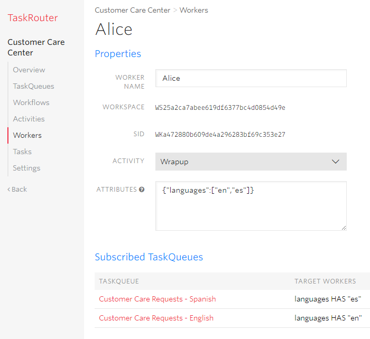The width and height of the screenshot is (370, 339).
Task: Click the TARGET WORKERS column header
Action: (325, 281)
